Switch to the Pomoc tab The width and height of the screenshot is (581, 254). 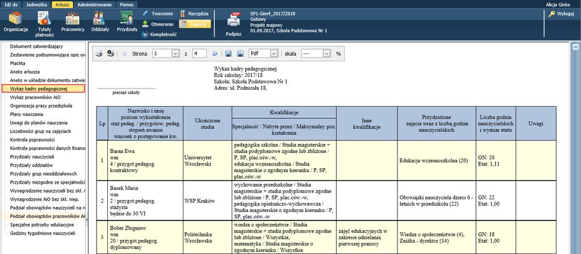click(127, 5)
